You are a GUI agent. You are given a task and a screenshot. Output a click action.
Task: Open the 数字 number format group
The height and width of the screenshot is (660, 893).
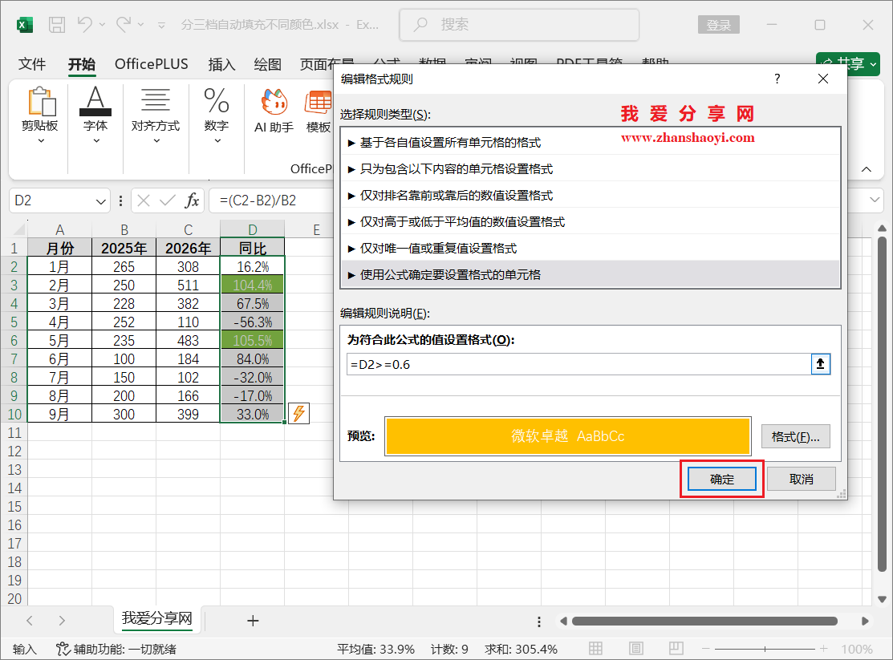[217, 116]
